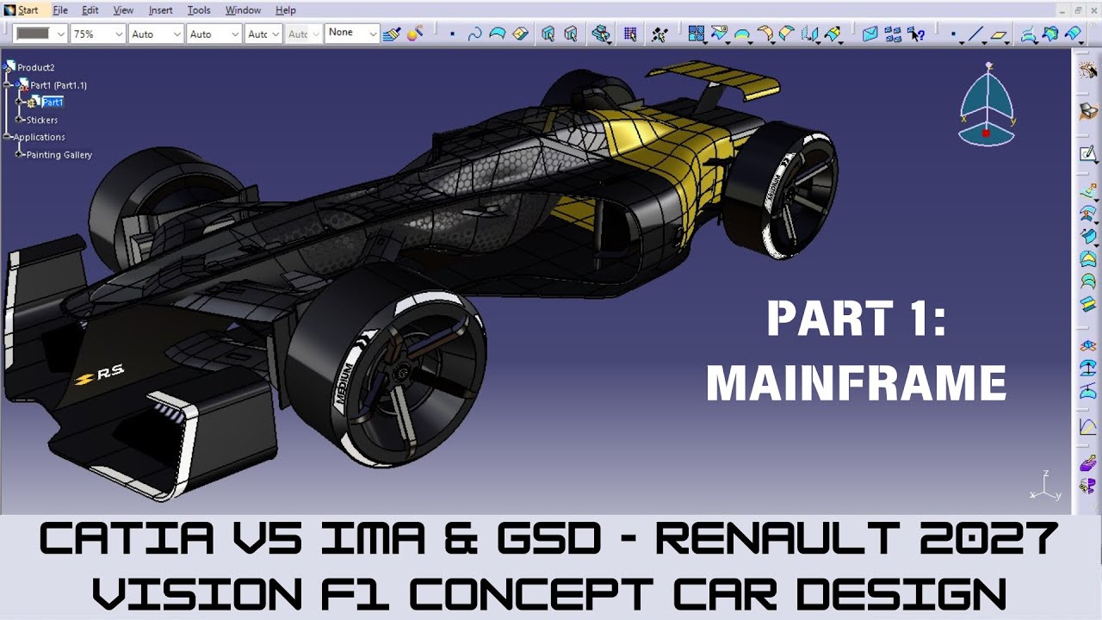Image resolution: width=1102 pixels, height=620 pixels.
Task: Click the yellow box icon
Action: coord(521,34)
